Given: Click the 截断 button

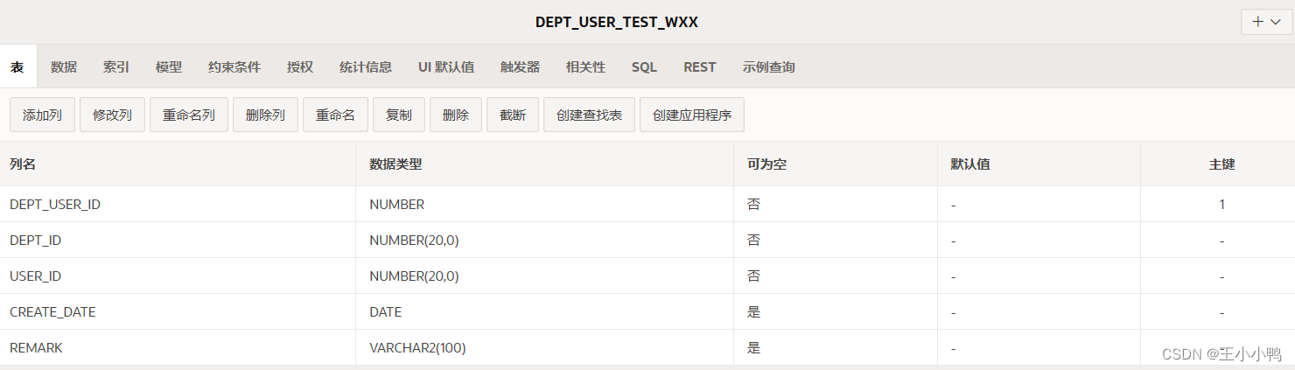Looking at the screenshot, I should coord(513,115).
